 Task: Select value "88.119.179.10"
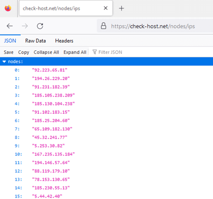click(x=51, y=171)
